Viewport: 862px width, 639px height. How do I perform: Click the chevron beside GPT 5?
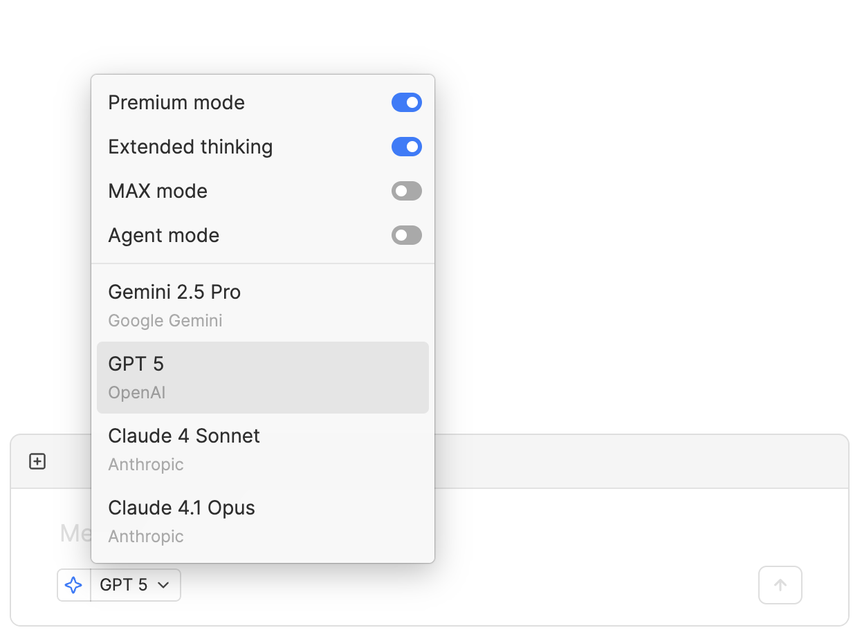(x=163, y=585)
